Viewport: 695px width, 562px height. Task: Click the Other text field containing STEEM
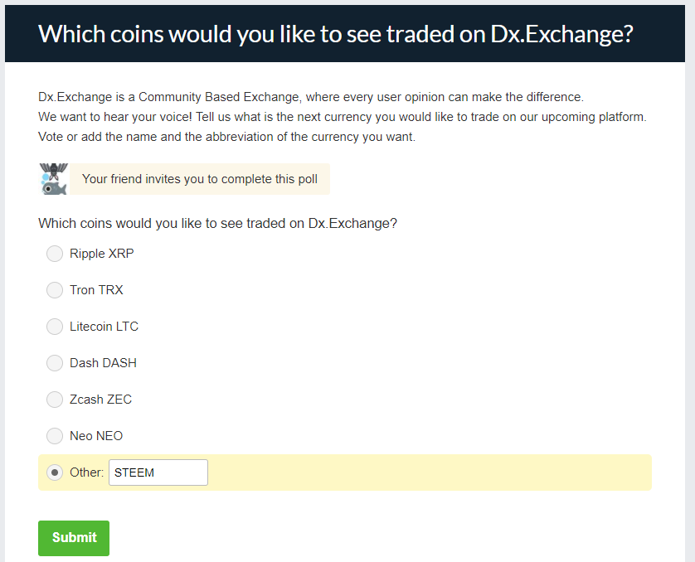pos(158,472)
